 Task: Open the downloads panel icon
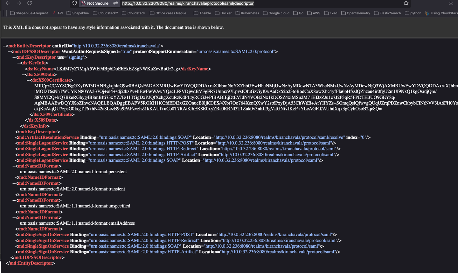point(451,3)
